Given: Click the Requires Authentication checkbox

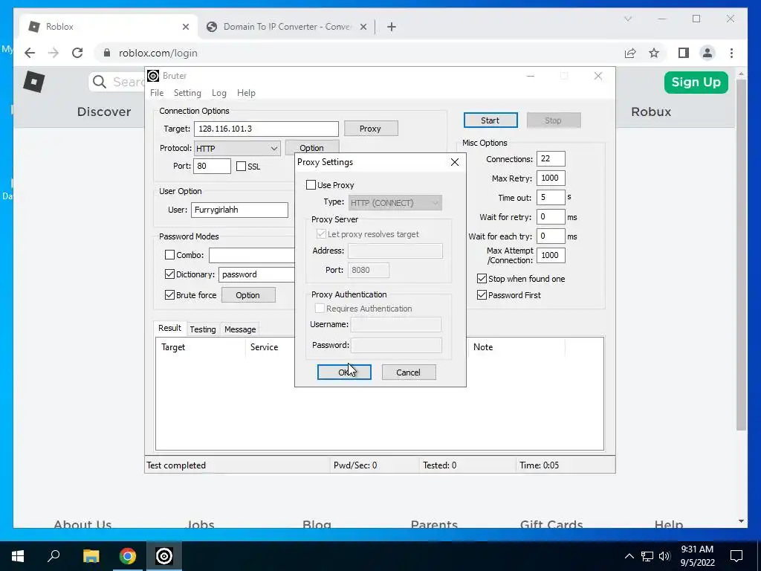Looking at the screenshot, I should click(320, 309).
